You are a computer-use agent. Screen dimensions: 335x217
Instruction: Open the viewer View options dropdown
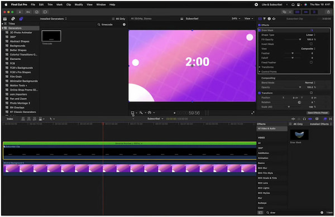coord(248,19)
